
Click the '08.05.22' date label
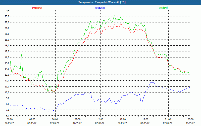pos(190,123)
